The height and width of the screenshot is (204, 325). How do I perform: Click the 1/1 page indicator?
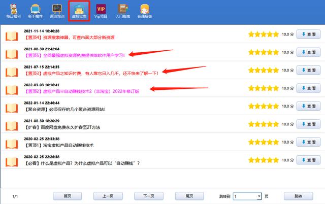point(15,196)
